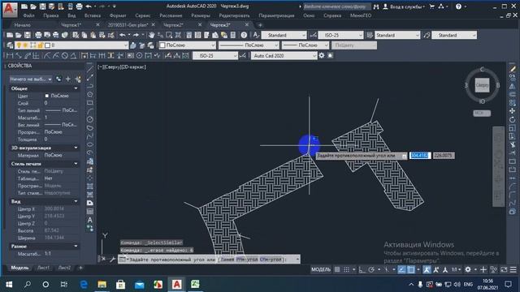Open Microsoft Edge from taskbar
This screenshot has height=292, width=520.
tap(84, 285)
